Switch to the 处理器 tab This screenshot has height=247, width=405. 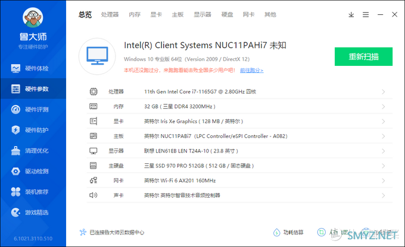pos(110,15)
